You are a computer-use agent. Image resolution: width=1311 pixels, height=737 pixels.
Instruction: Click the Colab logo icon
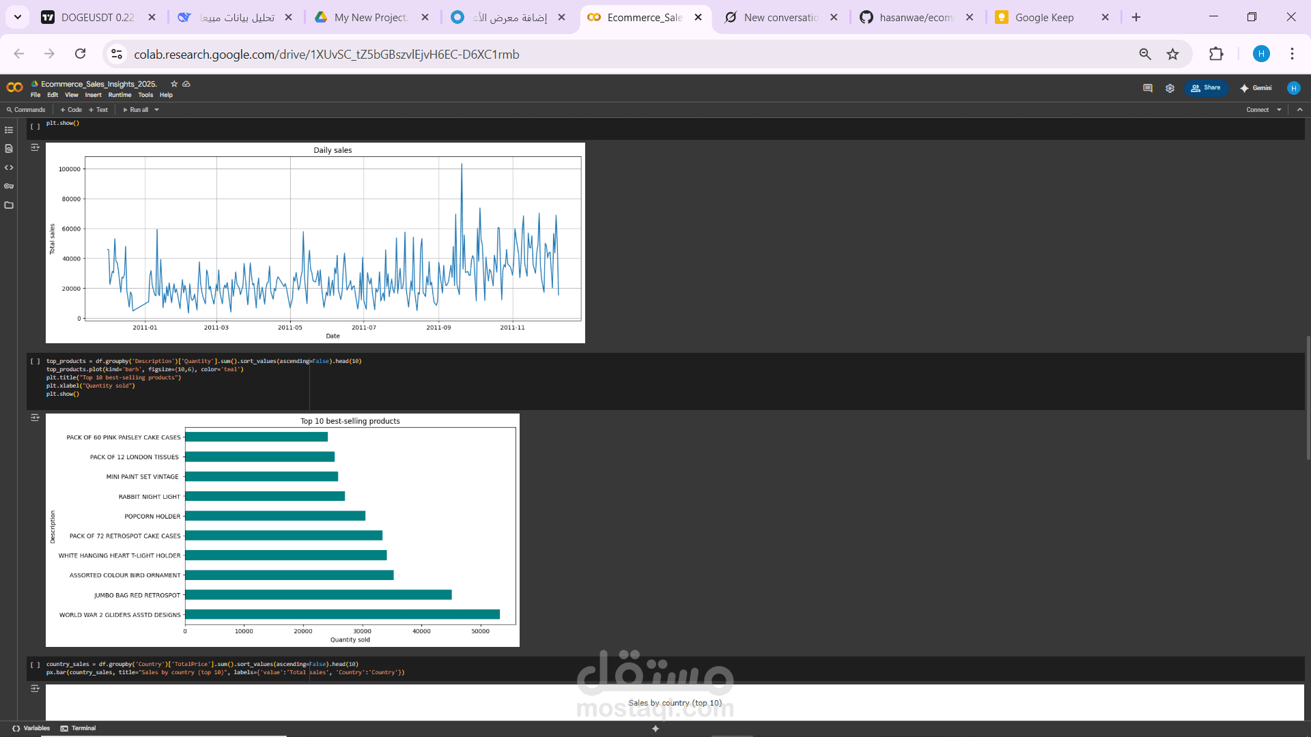click(14, 87)
